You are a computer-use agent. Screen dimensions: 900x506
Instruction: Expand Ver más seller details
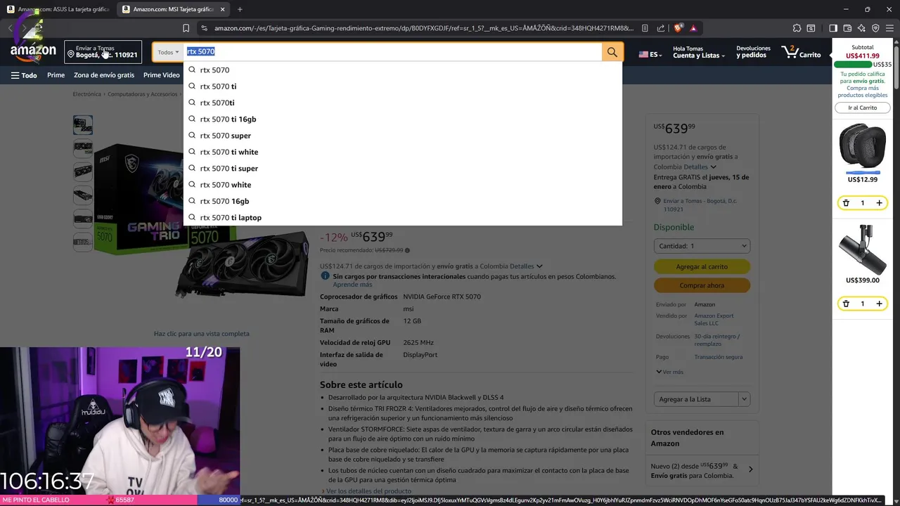669,372
